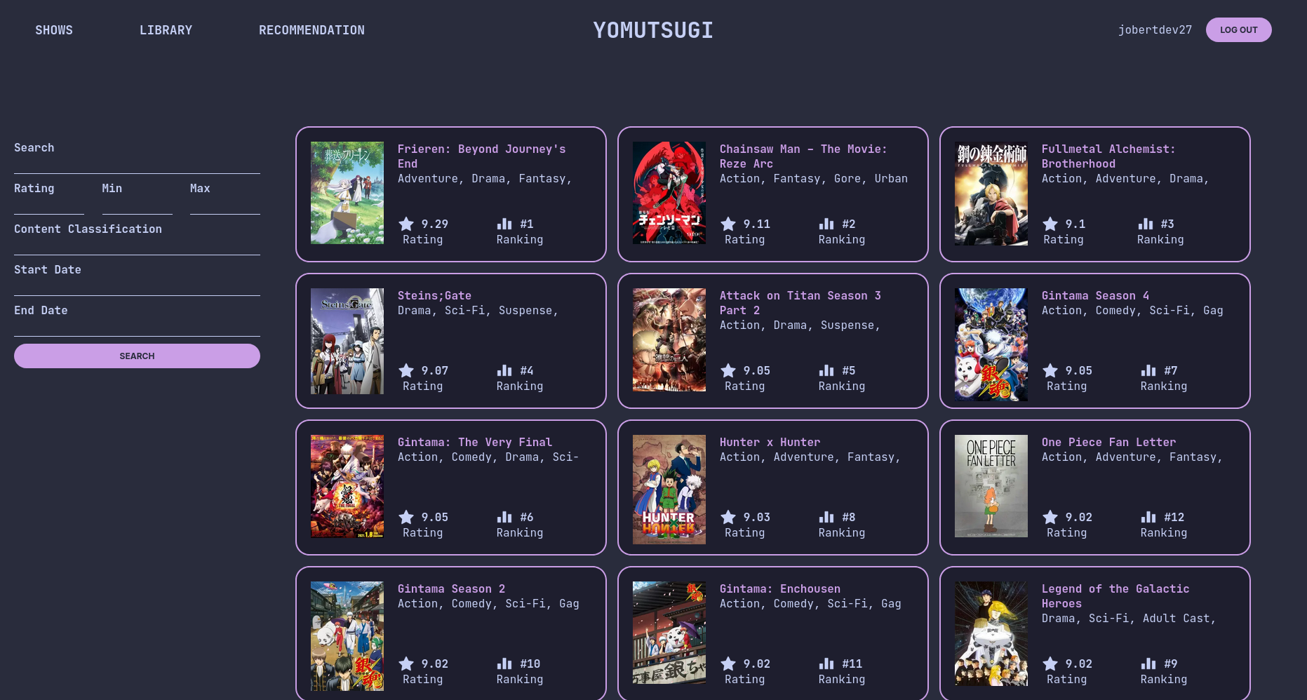Click the star icon on Hunter x Hunter card

coord(728,517)
